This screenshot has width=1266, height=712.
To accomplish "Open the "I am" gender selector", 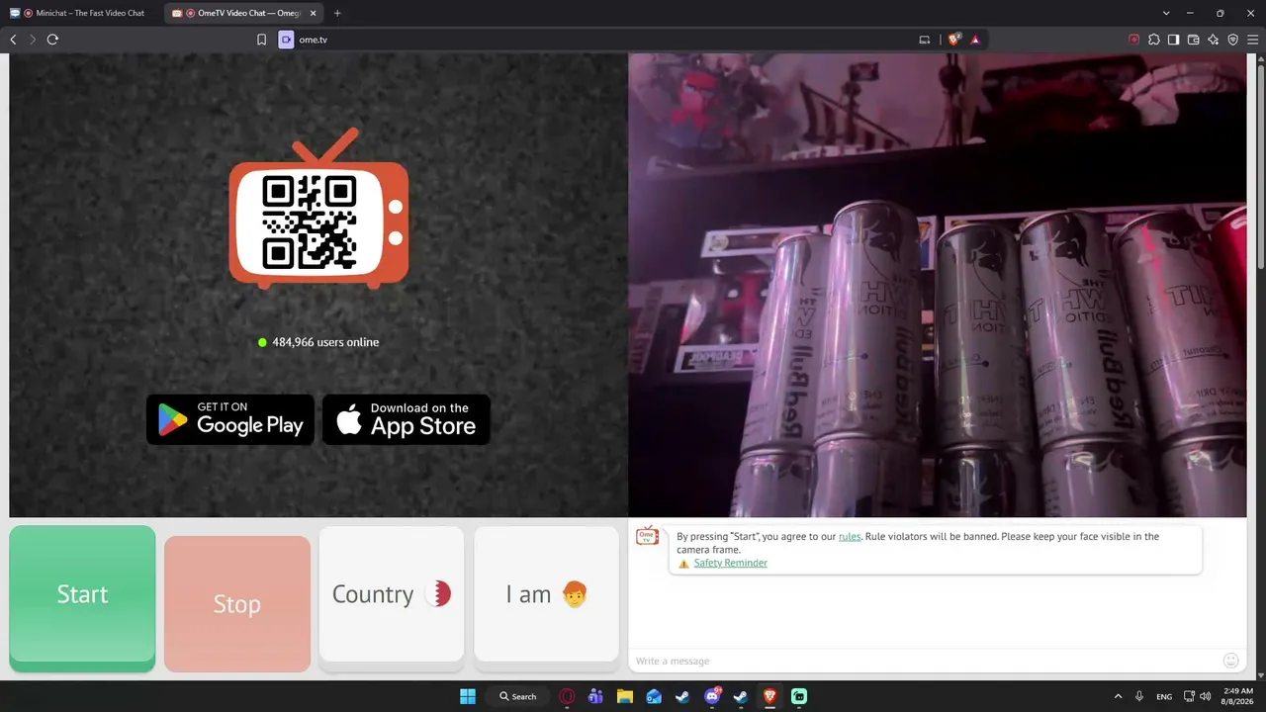I will pos(546,594).
